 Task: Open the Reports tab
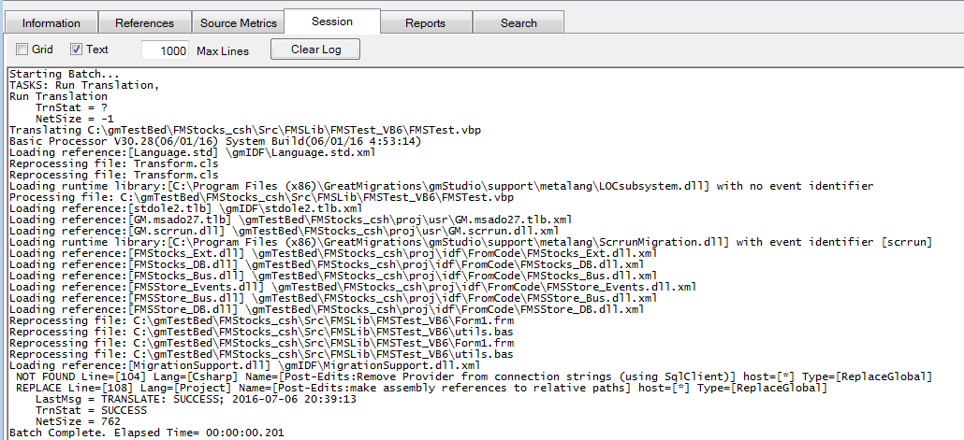point(425,22)
